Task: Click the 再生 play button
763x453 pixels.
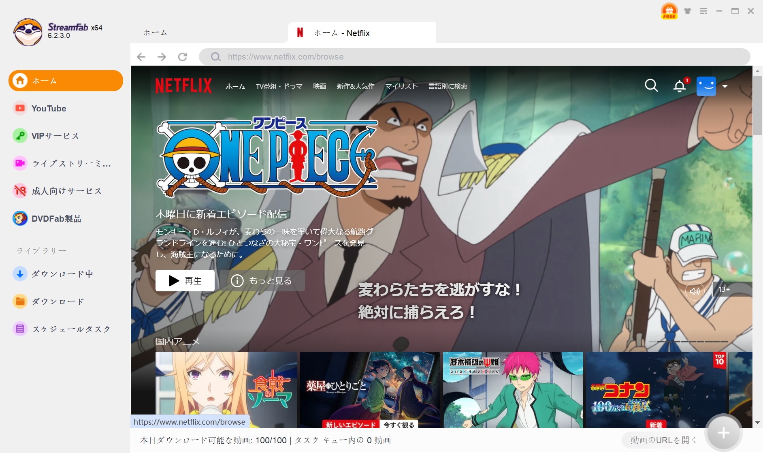Action: tap(185, 280)
